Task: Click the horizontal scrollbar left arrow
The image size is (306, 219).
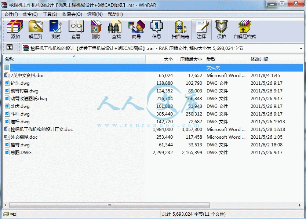Action: pos(6,205)
